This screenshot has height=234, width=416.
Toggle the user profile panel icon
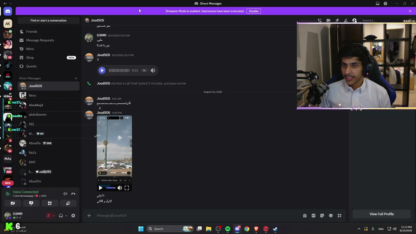point(355,20)
